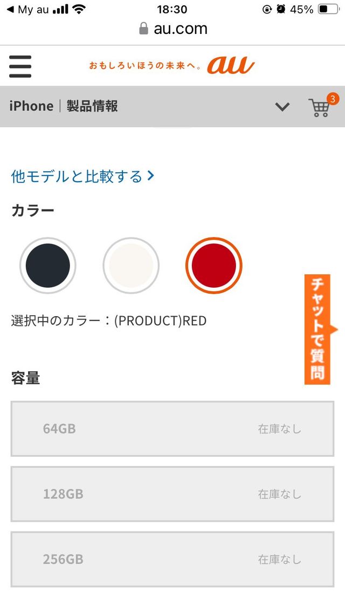Tap the Wi-Fi status icon
The height and width of the screenshot is (613, 345).
pyautogui.click(x=79, y=9)
